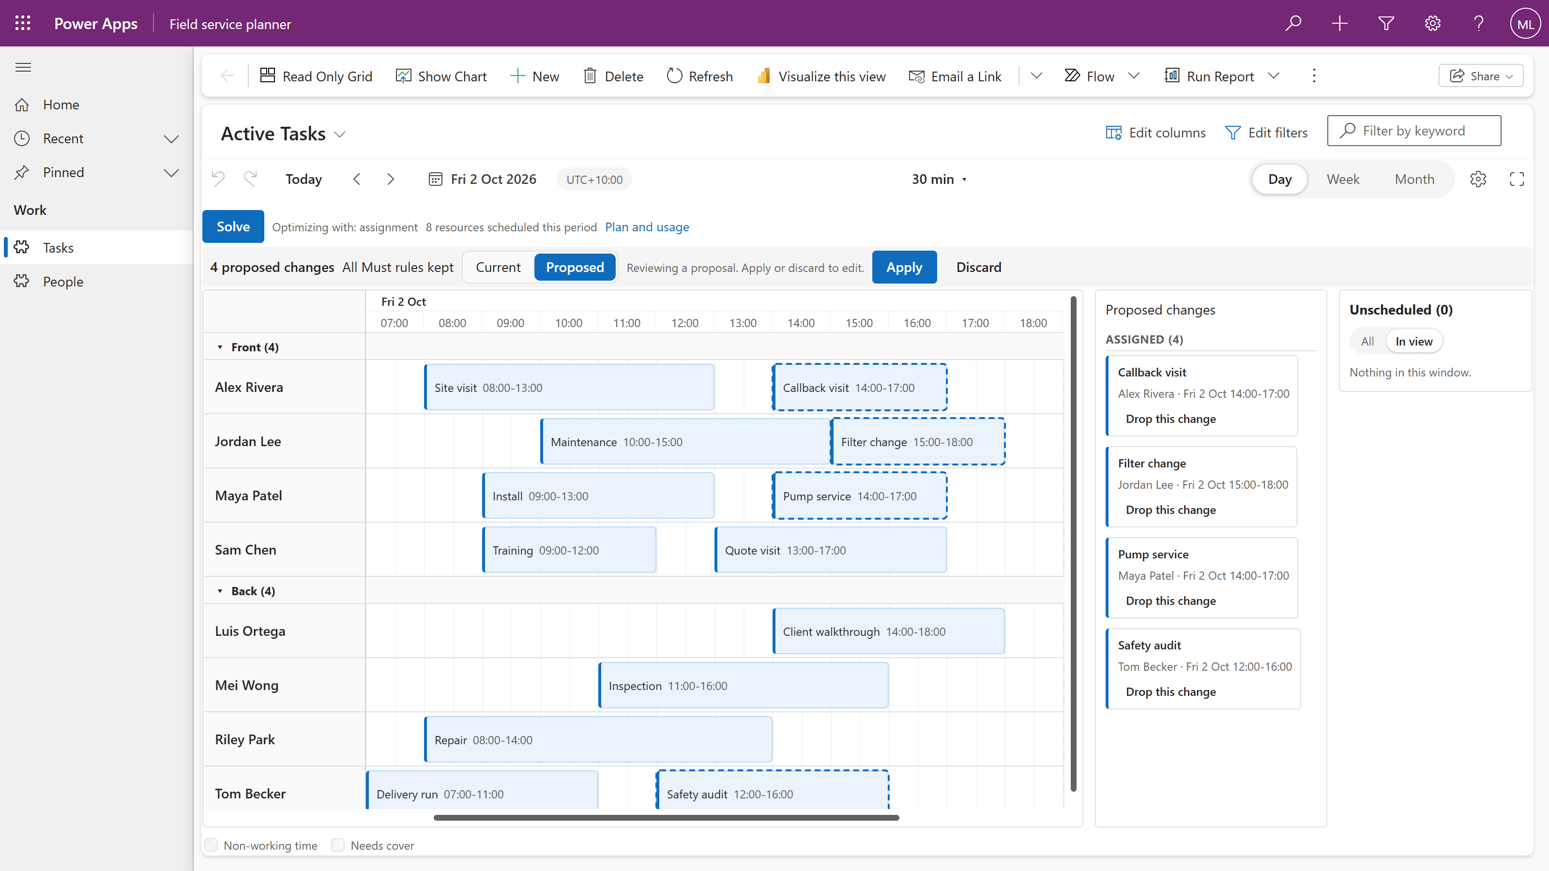This screenshot has width=1549, height=871.
Task: Apply the proposed changes
Action: (904, 267)
